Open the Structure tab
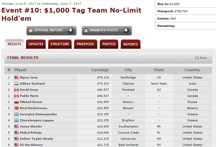 60,44
